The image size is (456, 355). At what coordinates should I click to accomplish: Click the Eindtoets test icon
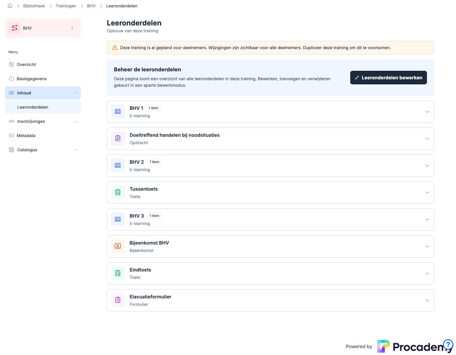118,273
